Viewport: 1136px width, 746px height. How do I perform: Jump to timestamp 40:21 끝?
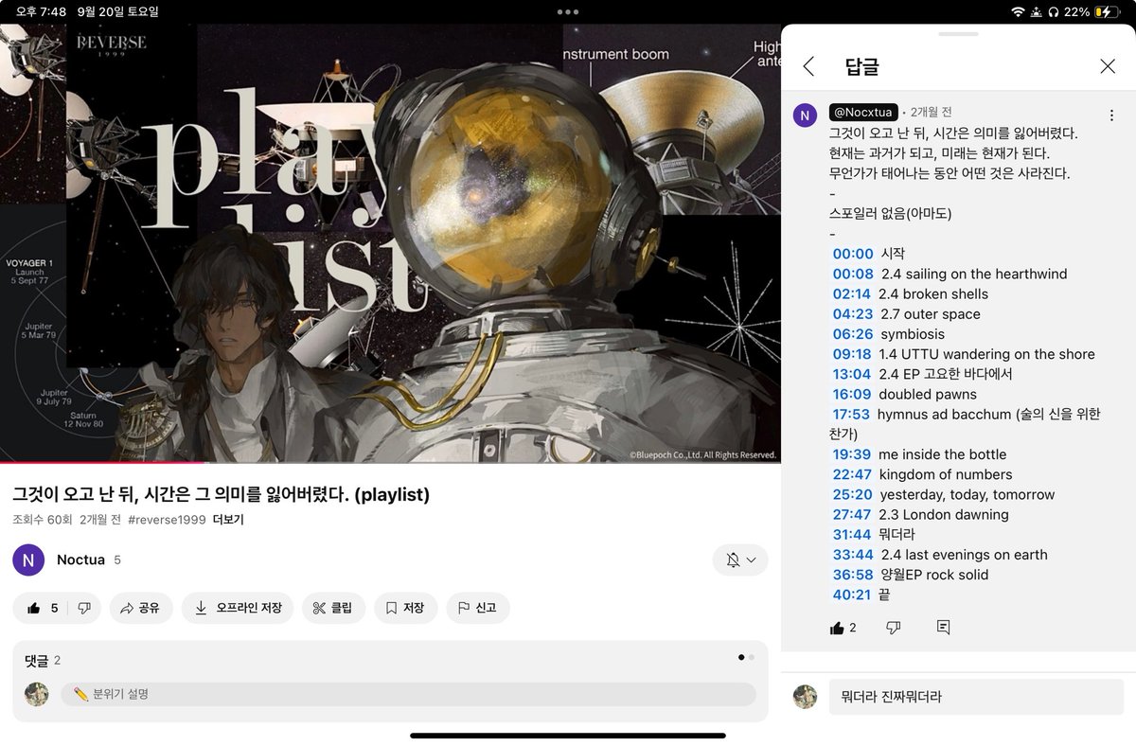tap(852, 595)
